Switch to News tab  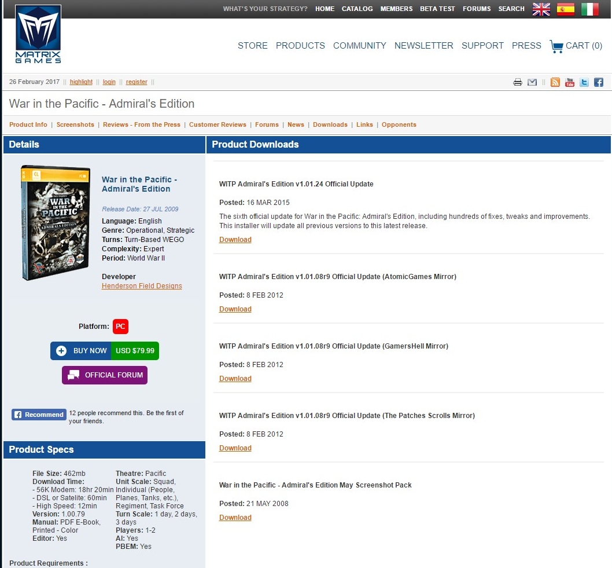(296, 124)
